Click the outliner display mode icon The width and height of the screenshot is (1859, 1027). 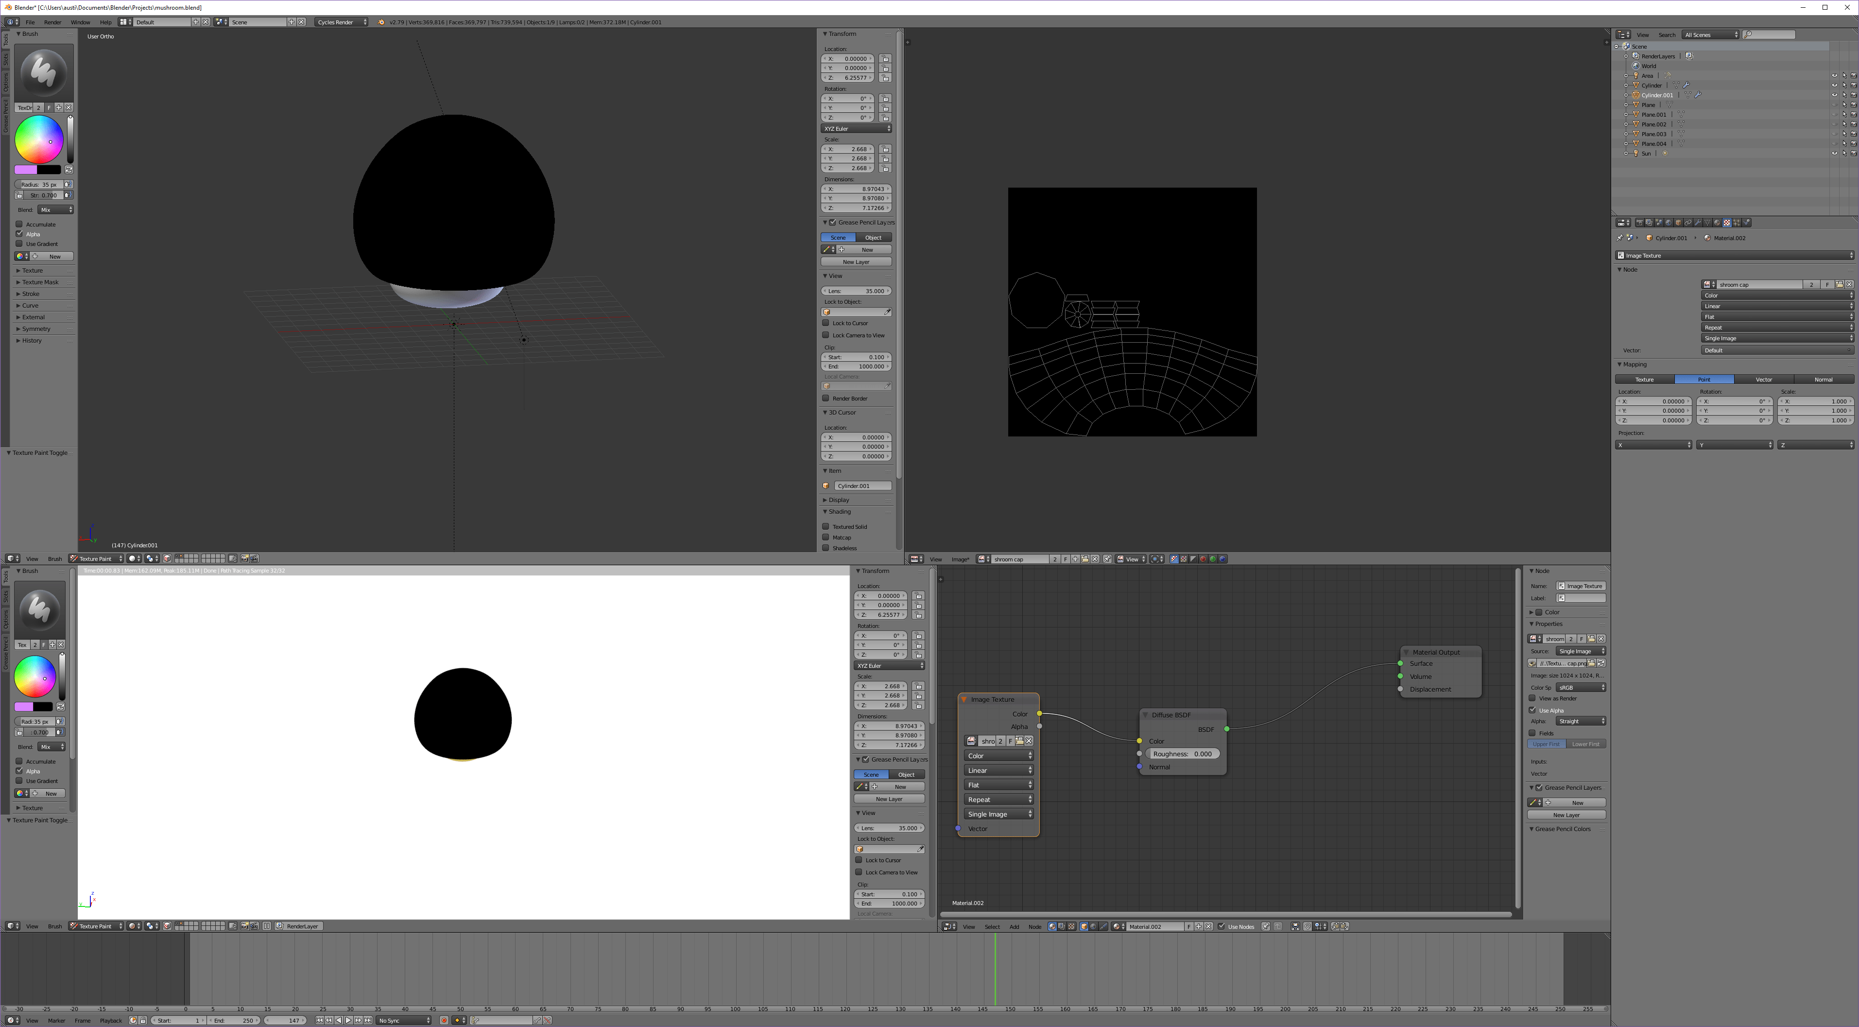(1623, 35)
